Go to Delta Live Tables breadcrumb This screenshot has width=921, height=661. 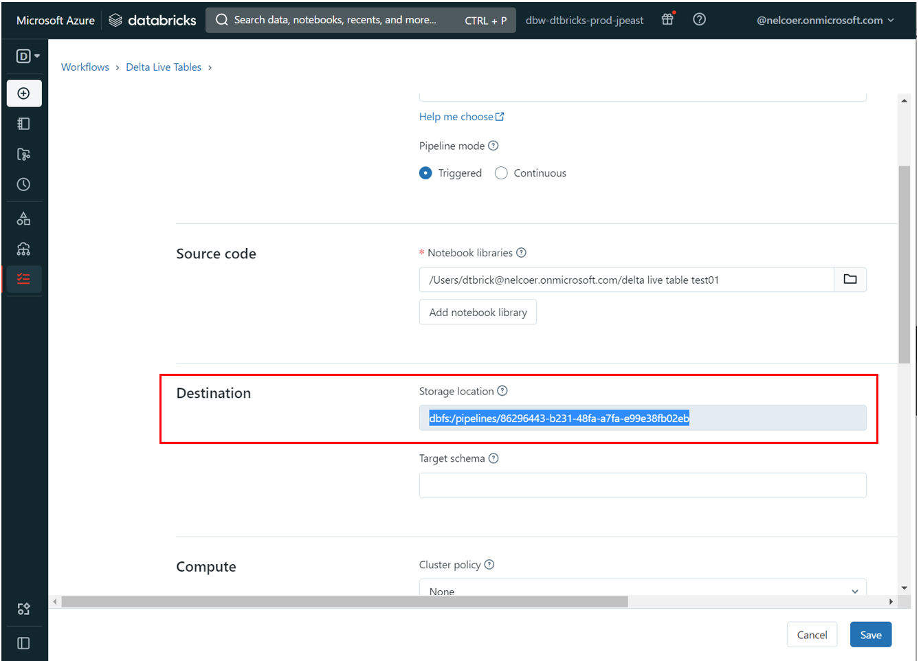tap(164, 67)
